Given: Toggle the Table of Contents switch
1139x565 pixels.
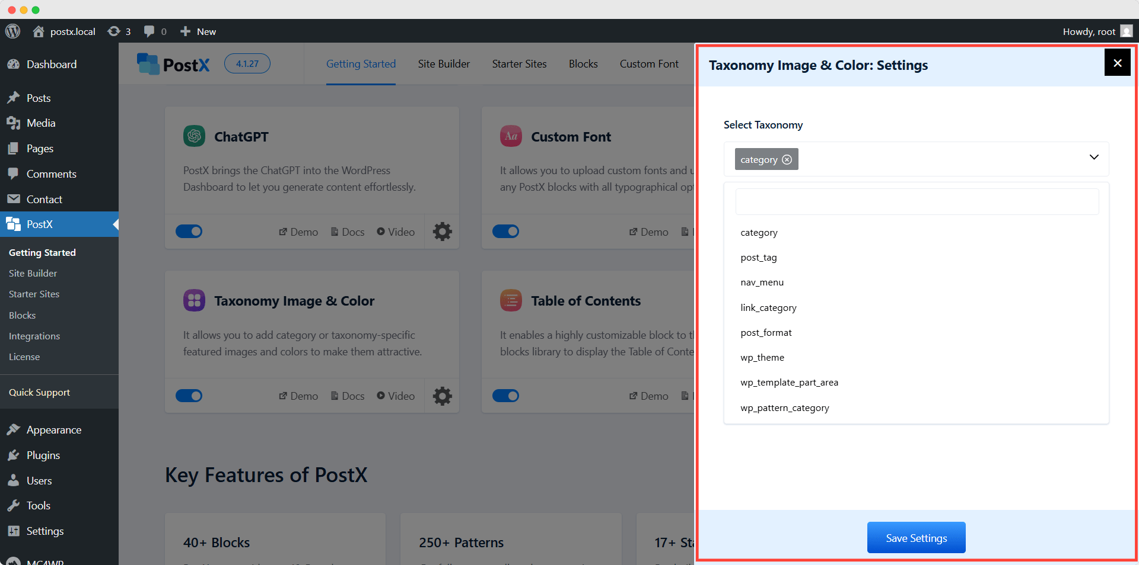Looking at the screenshot, I should [505, 396].
